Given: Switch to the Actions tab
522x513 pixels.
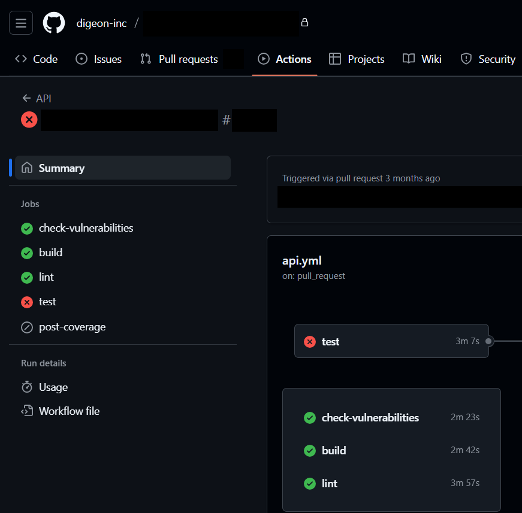Looking at the screenshot, I should (x=285, y=59).
